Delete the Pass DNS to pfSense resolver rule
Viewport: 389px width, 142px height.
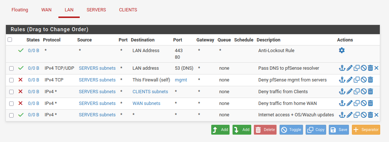[370, 68]
